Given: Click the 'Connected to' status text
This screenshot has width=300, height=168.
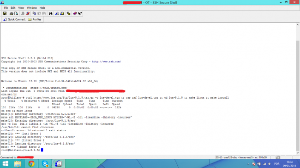Looking at the screenshot, I should (x=8, y=157).
